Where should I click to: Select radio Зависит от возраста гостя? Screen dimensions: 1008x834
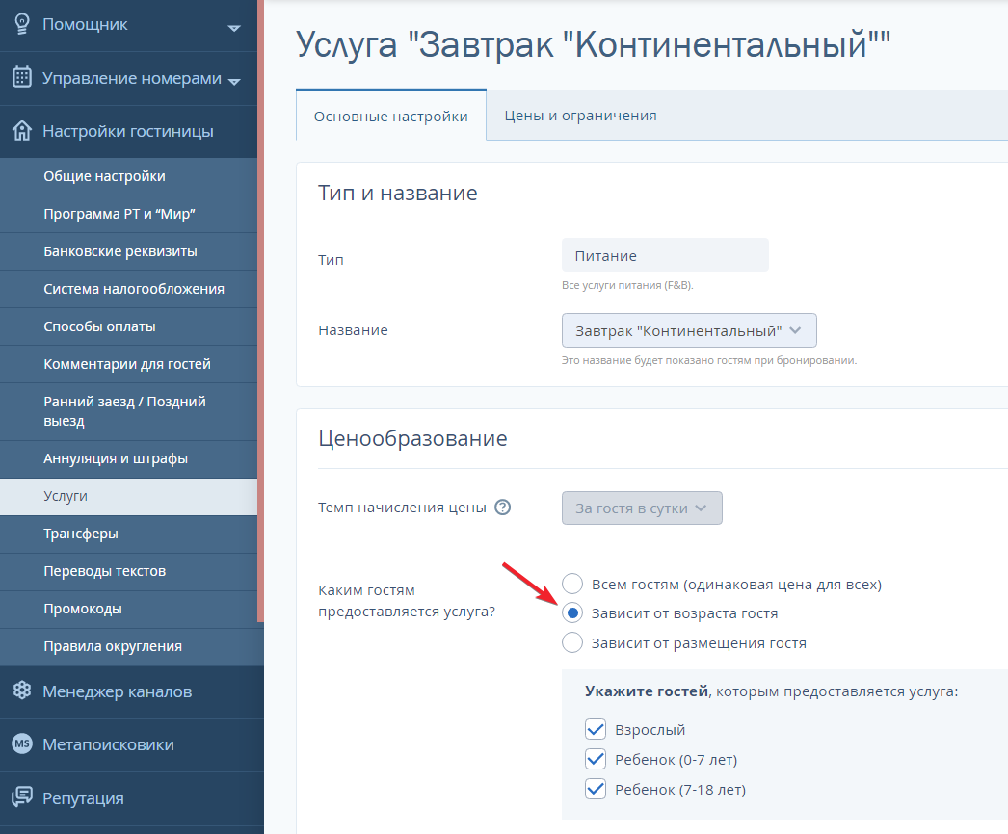click(572, 612)
